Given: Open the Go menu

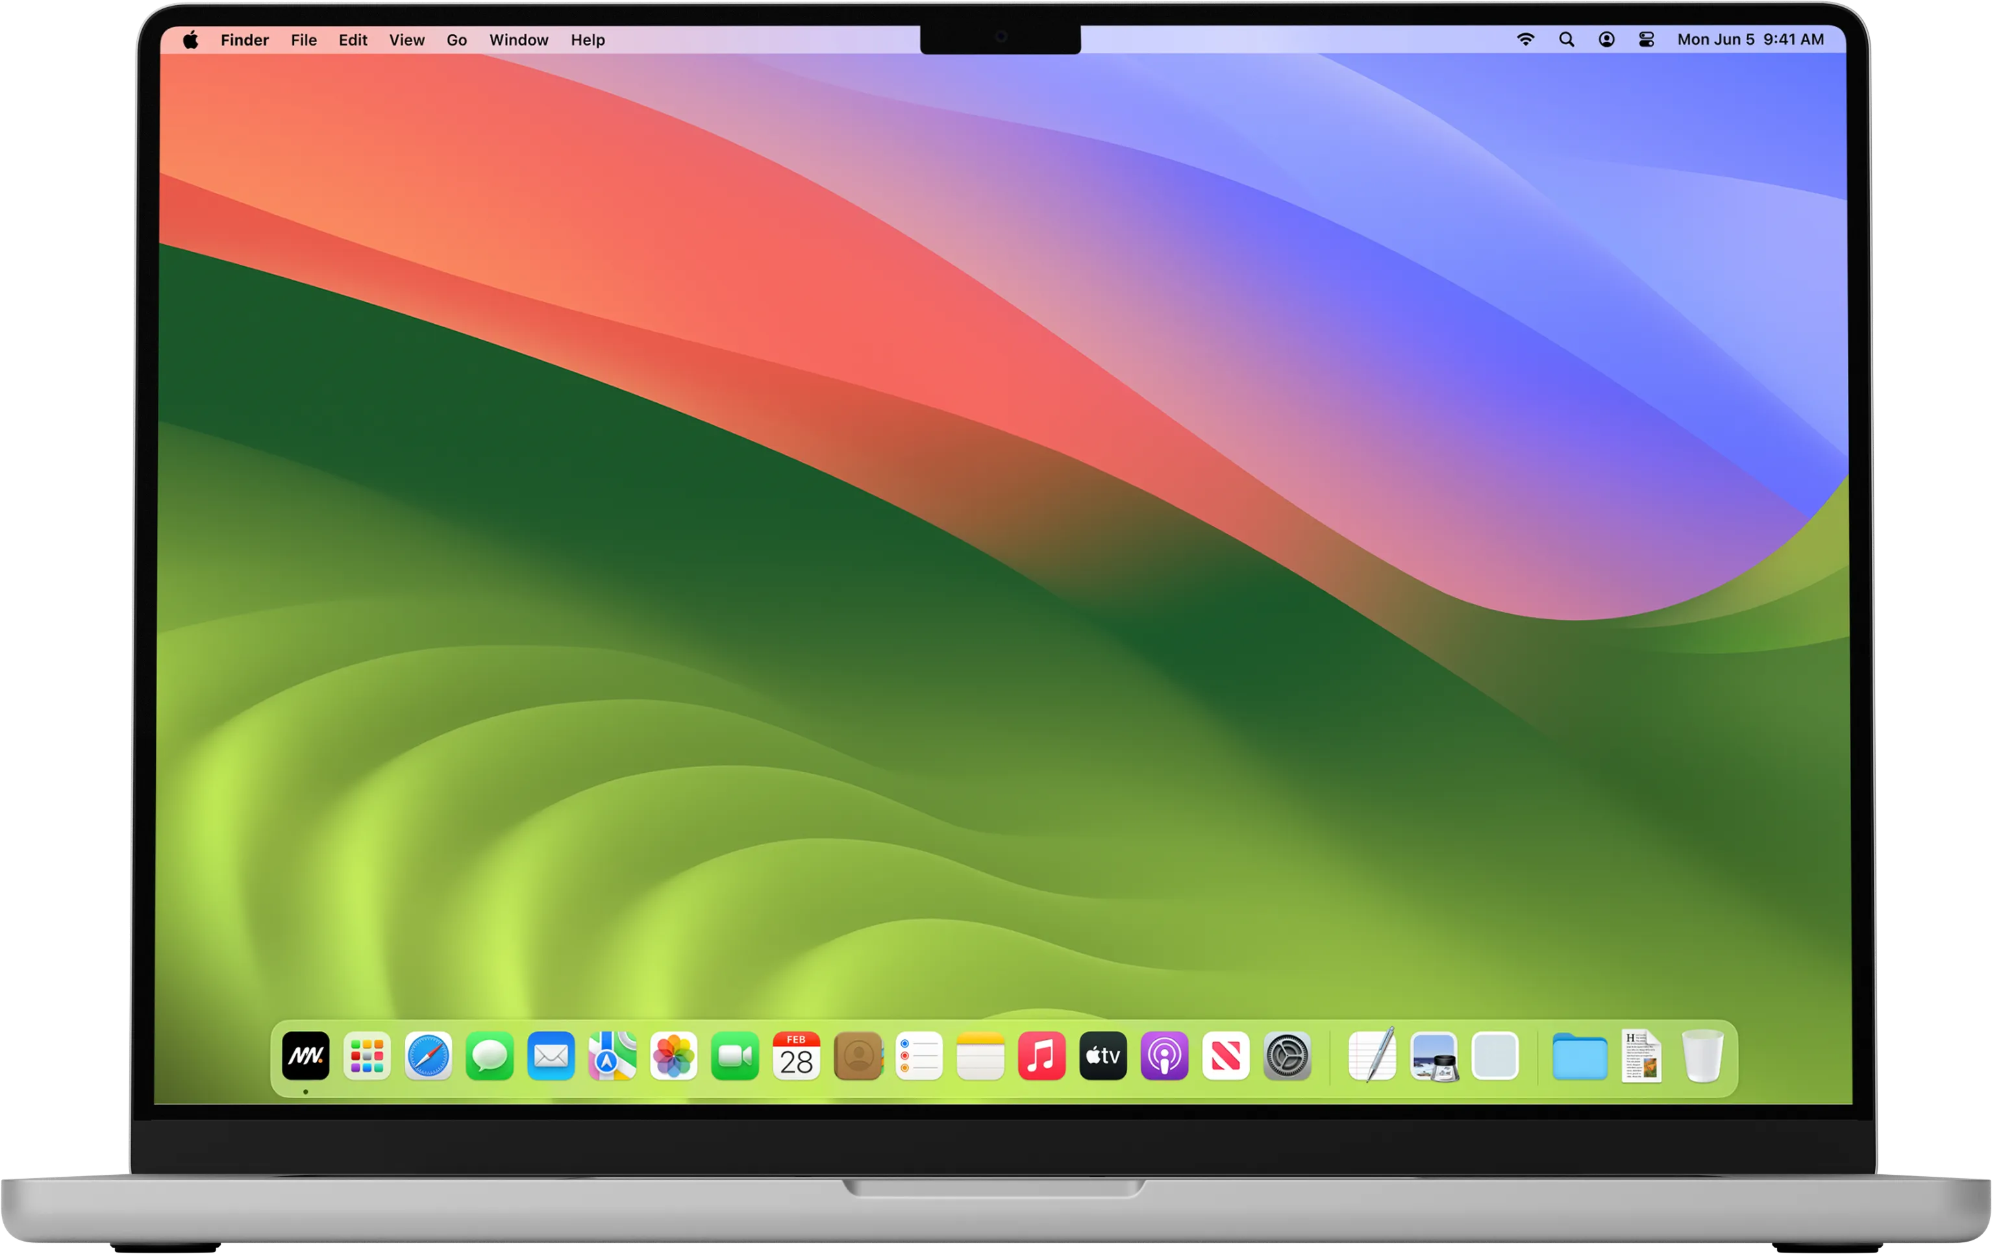Looking at the screenshot, I should (456, 40).
